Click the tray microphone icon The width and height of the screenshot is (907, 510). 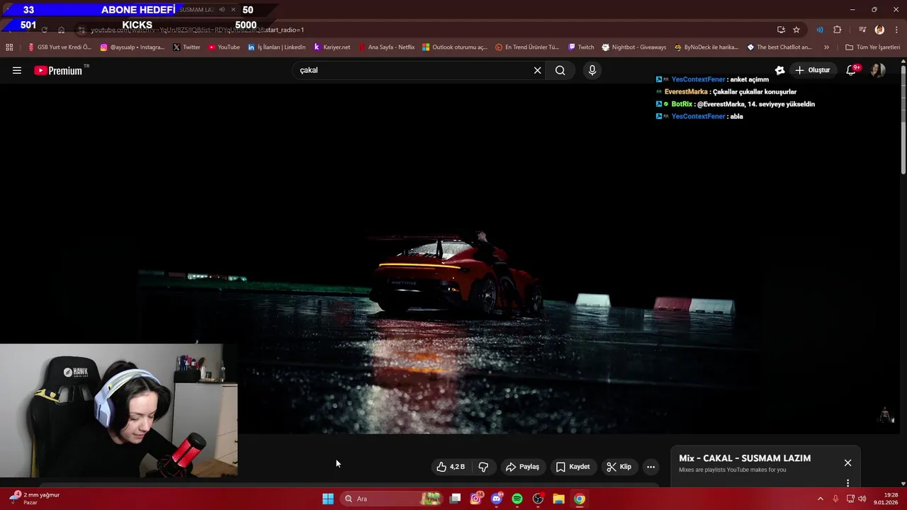tap(835, 499)
